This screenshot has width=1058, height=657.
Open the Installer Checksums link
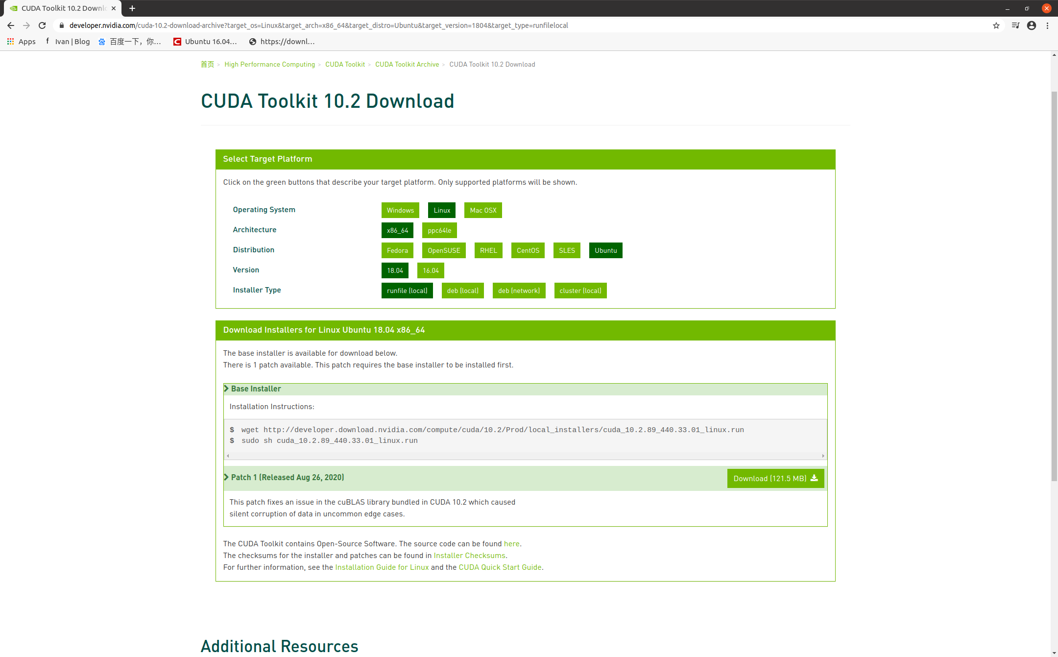[x=469, y=556]
